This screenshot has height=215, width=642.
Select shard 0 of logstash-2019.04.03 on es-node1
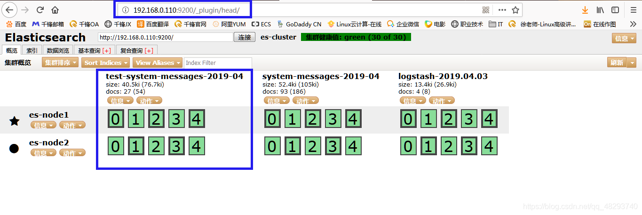tap(408, 119)
